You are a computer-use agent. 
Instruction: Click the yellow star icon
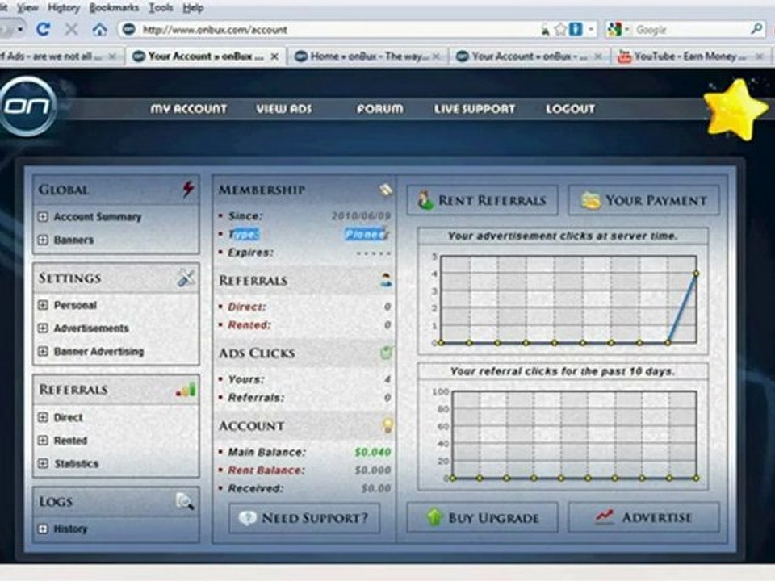pyautogui.click(x=735, y=110)
